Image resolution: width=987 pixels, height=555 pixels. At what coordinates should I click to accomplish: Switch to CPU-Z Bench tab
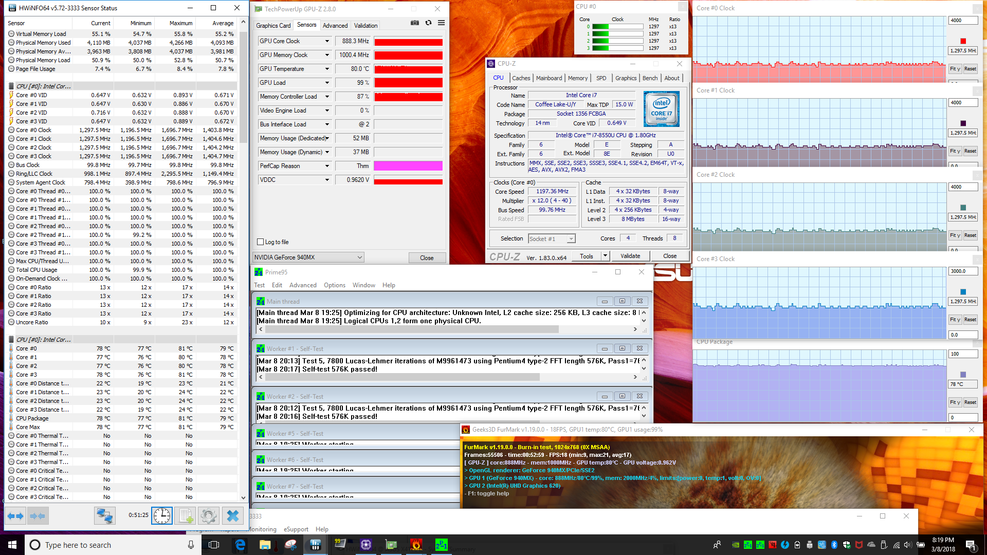point(650,78)
